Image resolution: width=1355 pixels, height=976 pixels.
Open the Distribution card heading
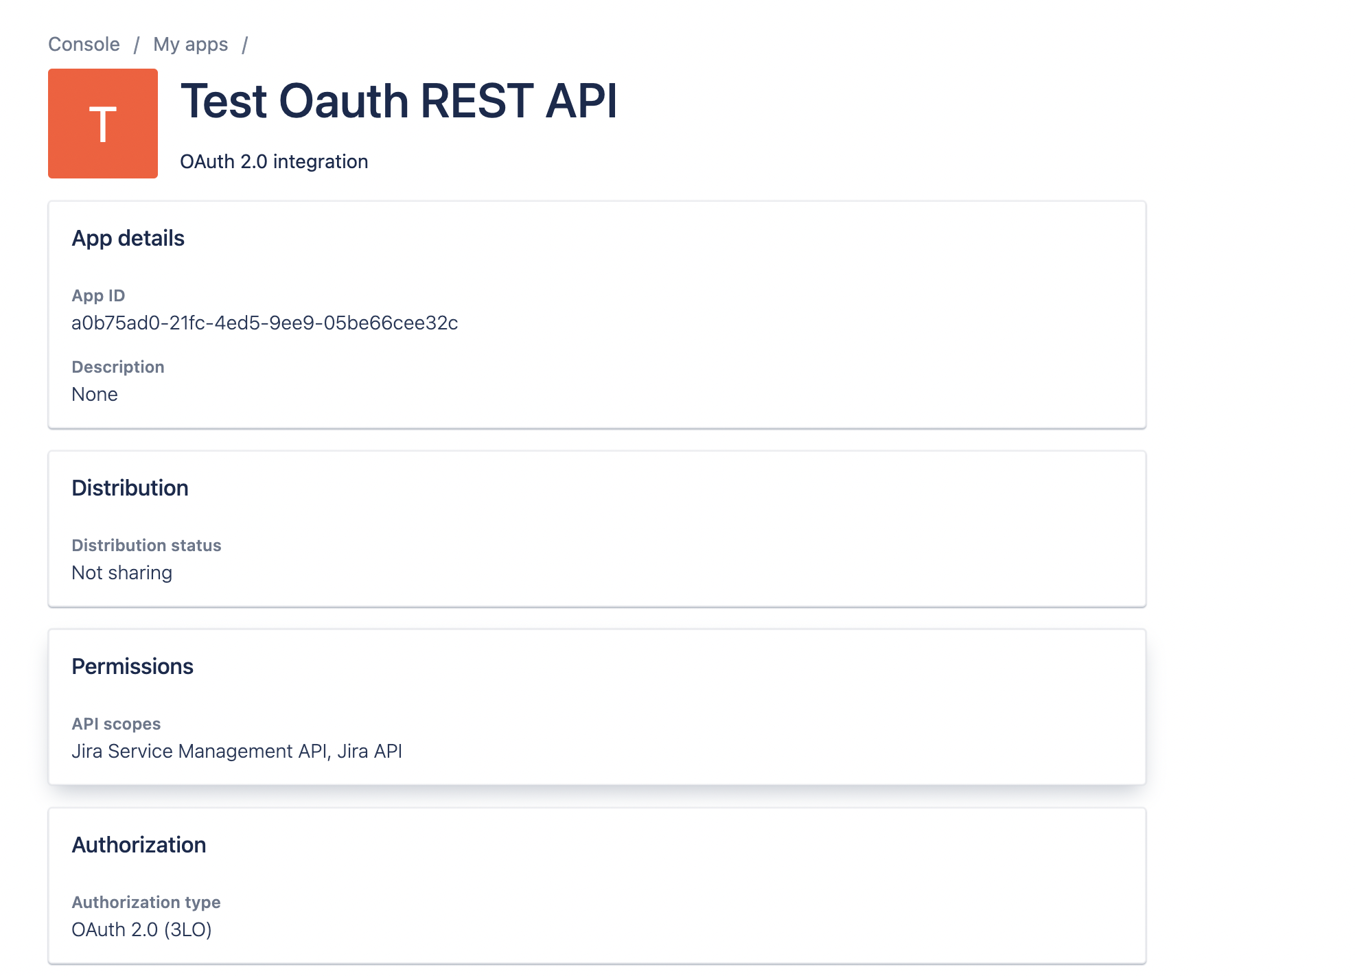tap(130, 488)
